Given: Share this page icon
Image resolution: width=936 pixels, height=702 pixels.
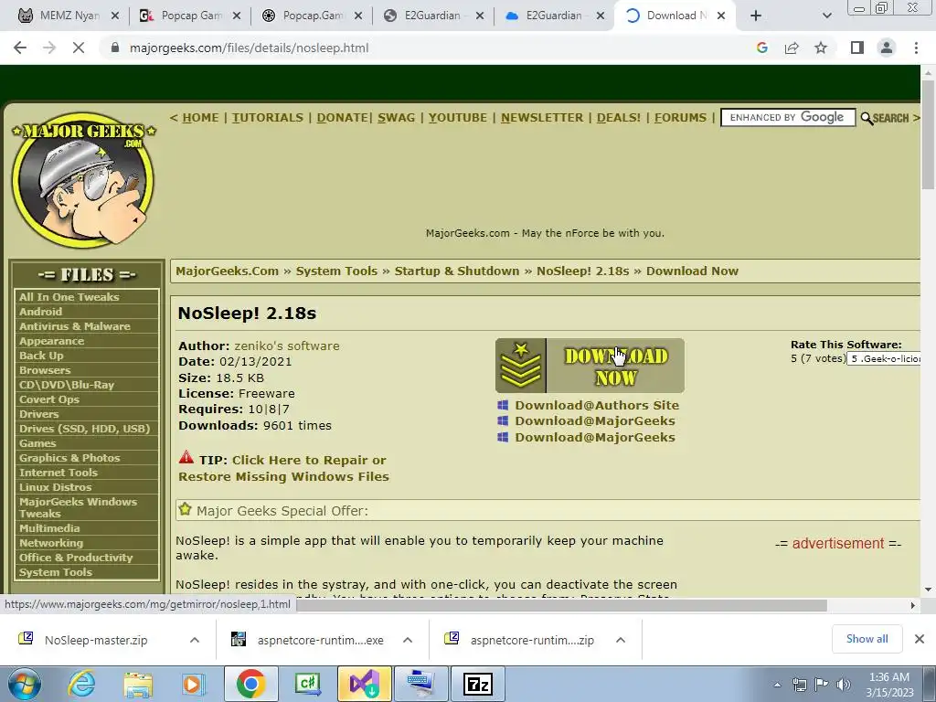Looking at the screenshot, I should pyautogui.click(x=792, y=48).
